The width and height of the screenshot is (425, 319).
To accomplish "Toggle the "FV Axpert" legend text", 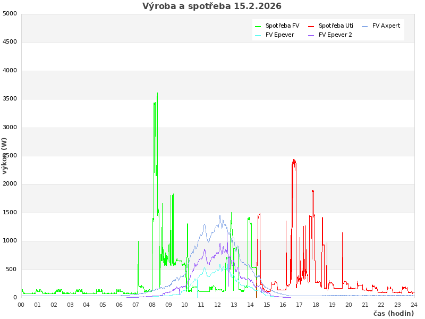I will tap(386, 26).
